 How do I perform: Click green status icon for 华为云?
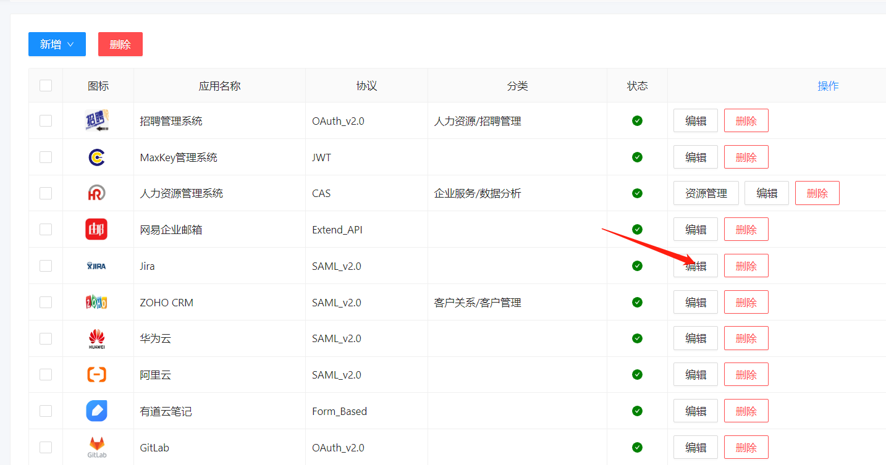[637, 338]
